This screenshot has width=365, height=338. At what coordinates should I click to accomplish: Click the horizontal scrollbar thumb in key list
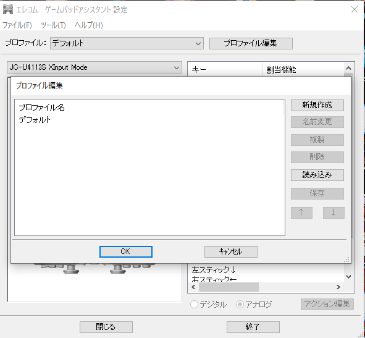[229, 287]
